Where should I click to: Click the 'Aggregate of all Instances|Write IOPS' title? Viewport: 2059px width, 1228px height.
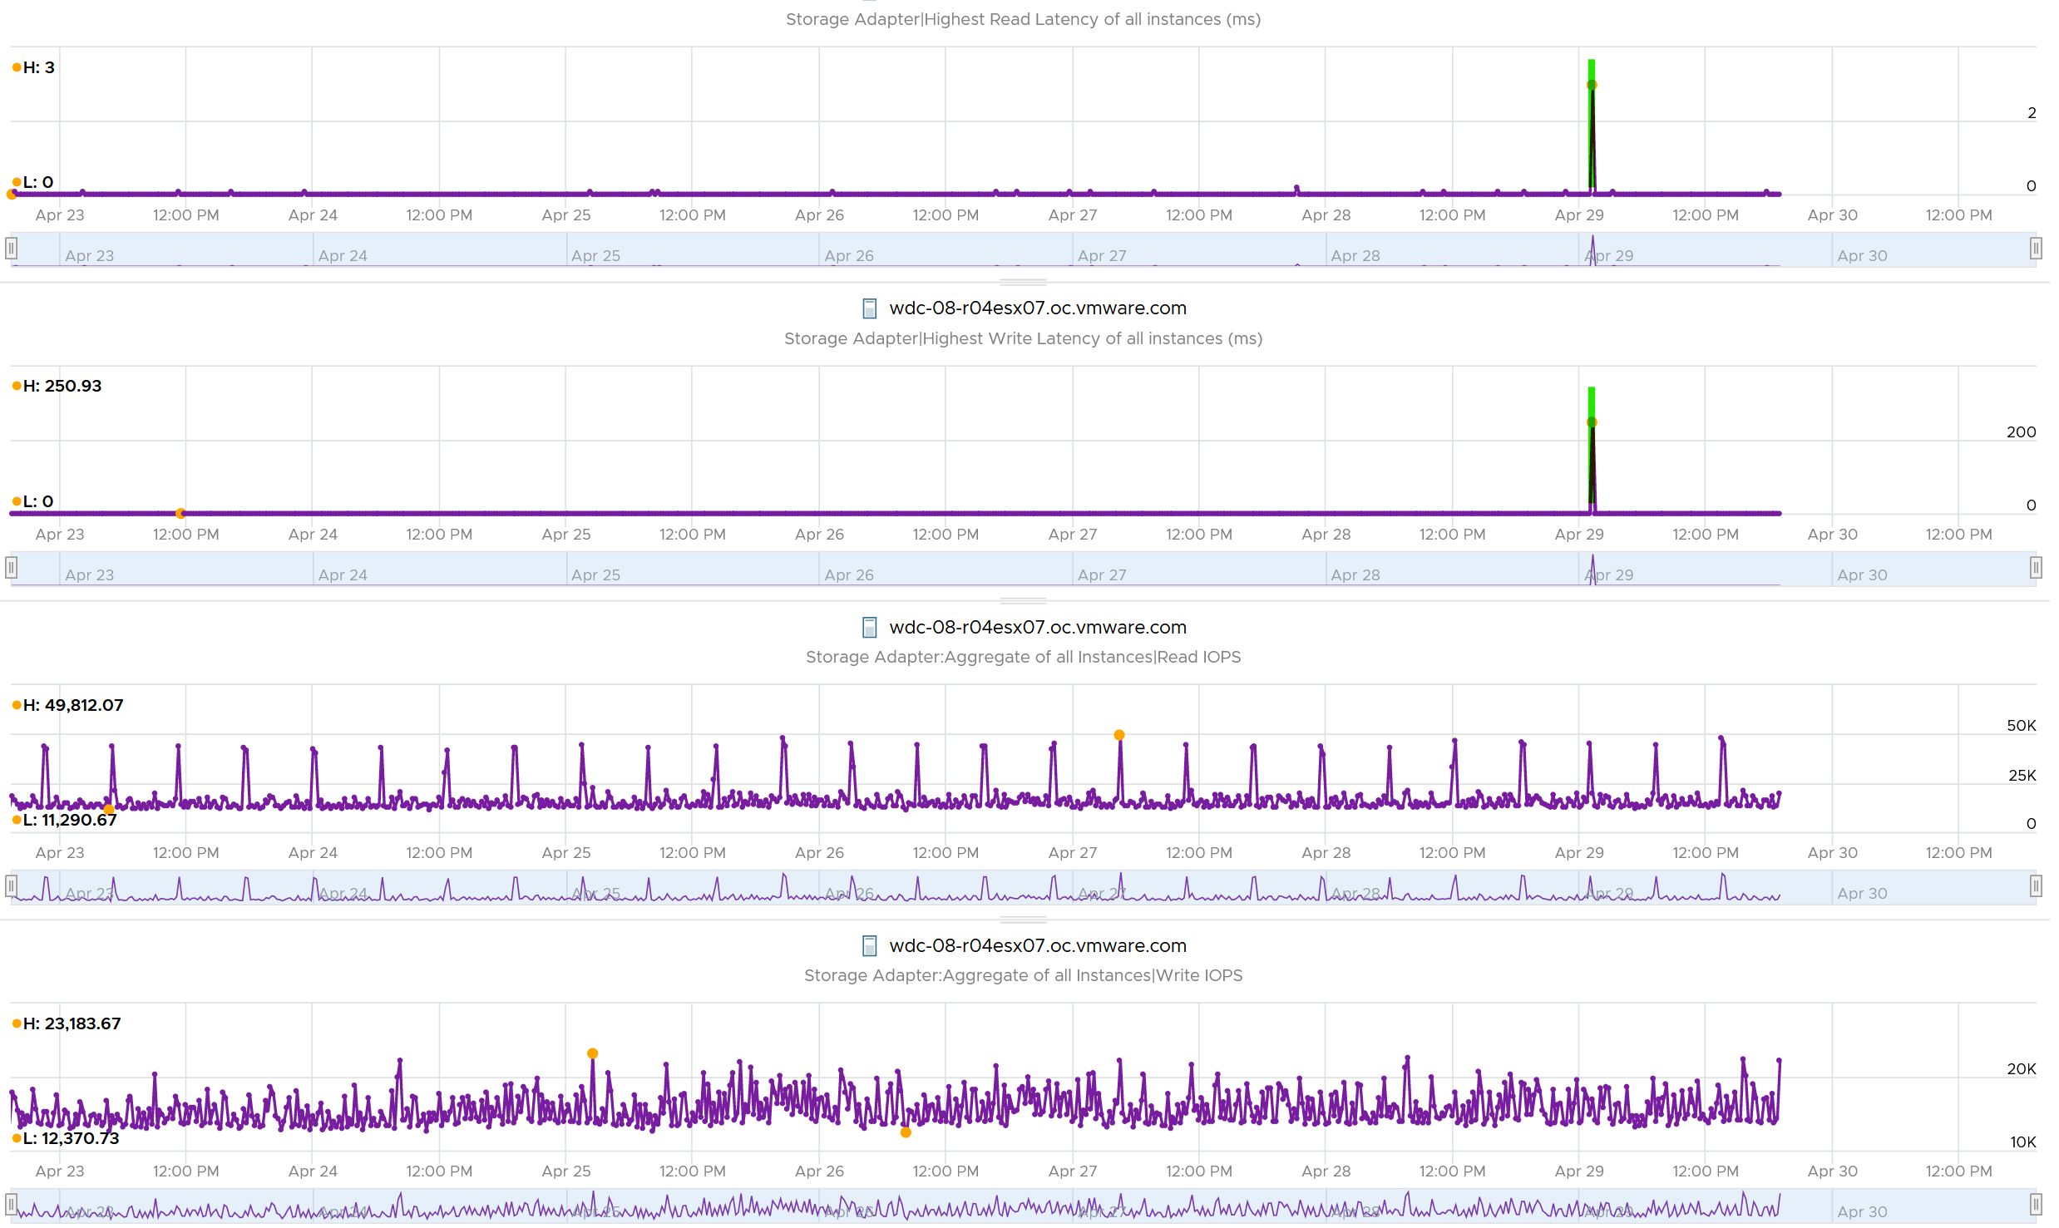click(1023, 976)
